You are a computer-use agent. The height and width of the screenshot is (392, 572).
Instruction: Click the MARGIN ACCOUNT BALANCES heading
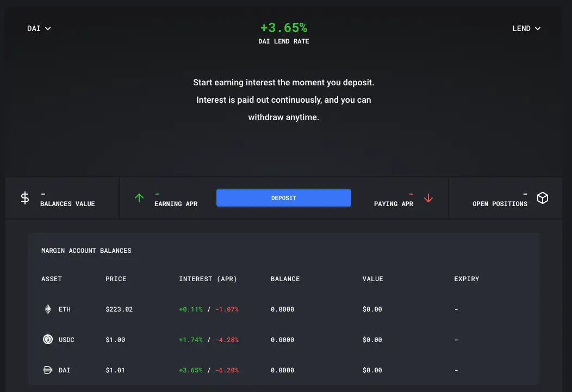pos(86,251)
